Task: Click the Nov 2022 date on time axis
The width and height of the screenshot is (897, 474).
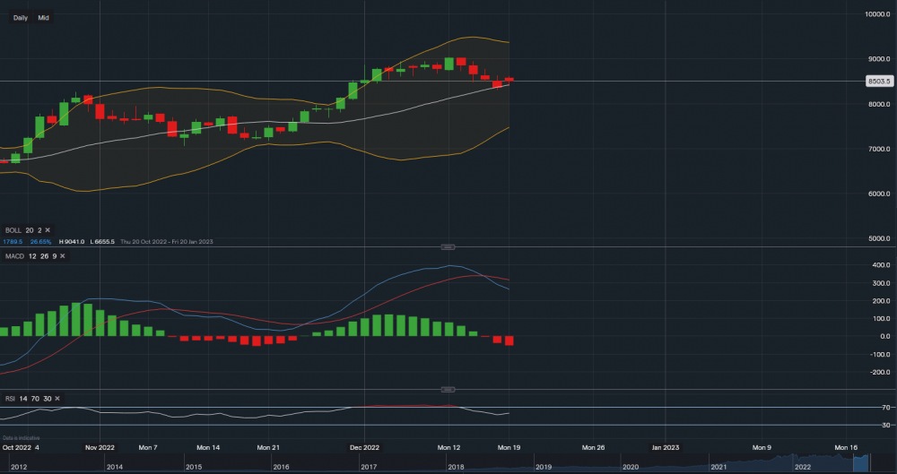Action: pos(100,446)
